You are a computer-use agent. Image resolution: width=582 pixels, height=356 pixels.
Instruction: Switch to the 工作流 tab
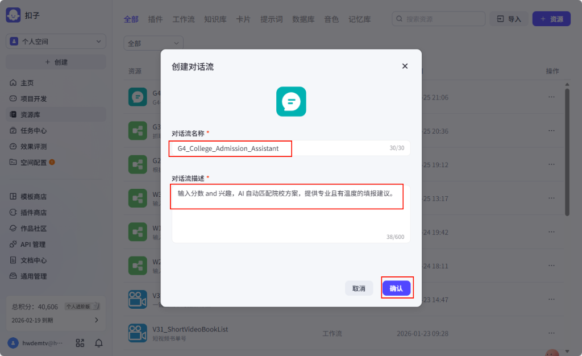tap(183, 19)
